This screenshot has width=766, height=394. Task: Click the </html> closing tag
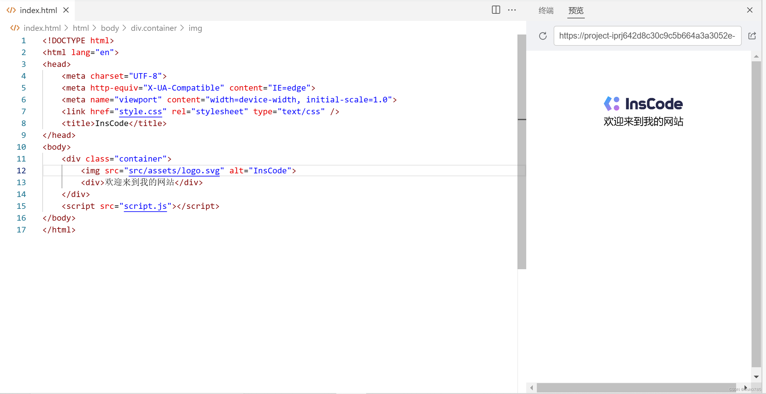pyautogui.click(x=59, y=230)
